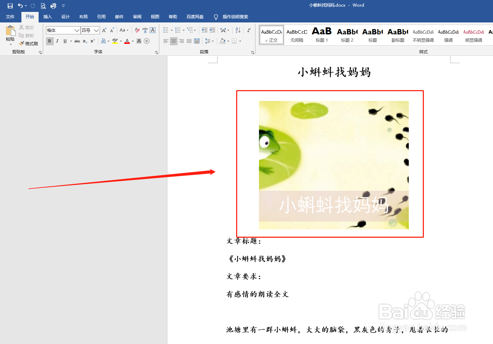Click the subscript icon

[x=84, y=41]
